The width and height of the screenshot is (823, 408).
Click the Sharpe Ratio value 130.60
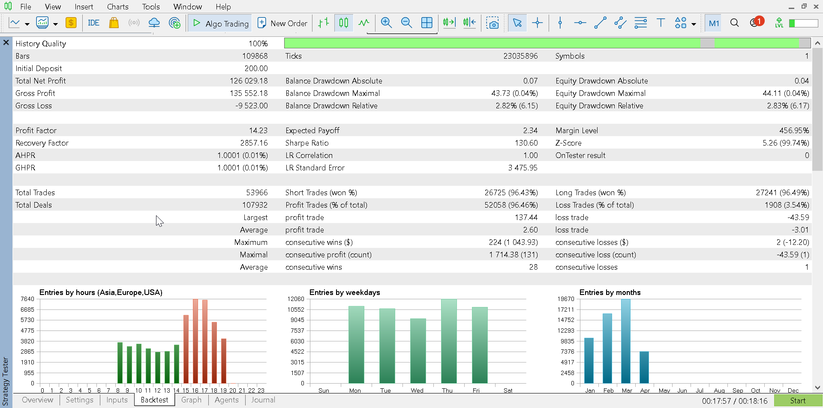526,143
